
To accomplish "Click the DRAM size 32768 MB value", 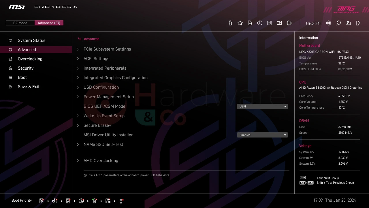I will point(345,127).
